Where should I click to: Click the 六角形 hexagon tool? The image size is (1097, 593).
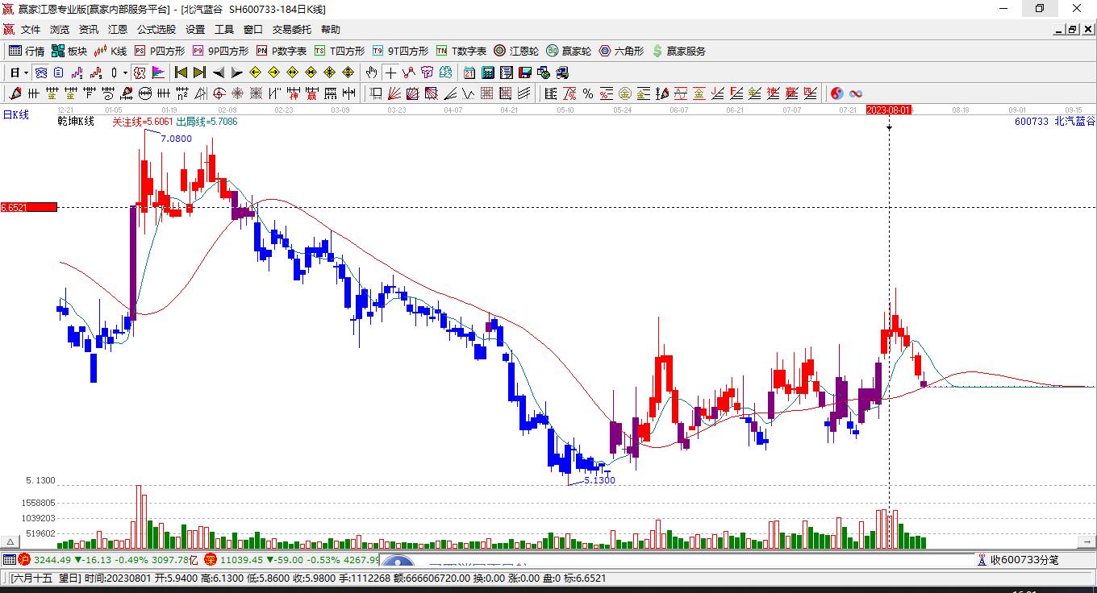point(621,51)
